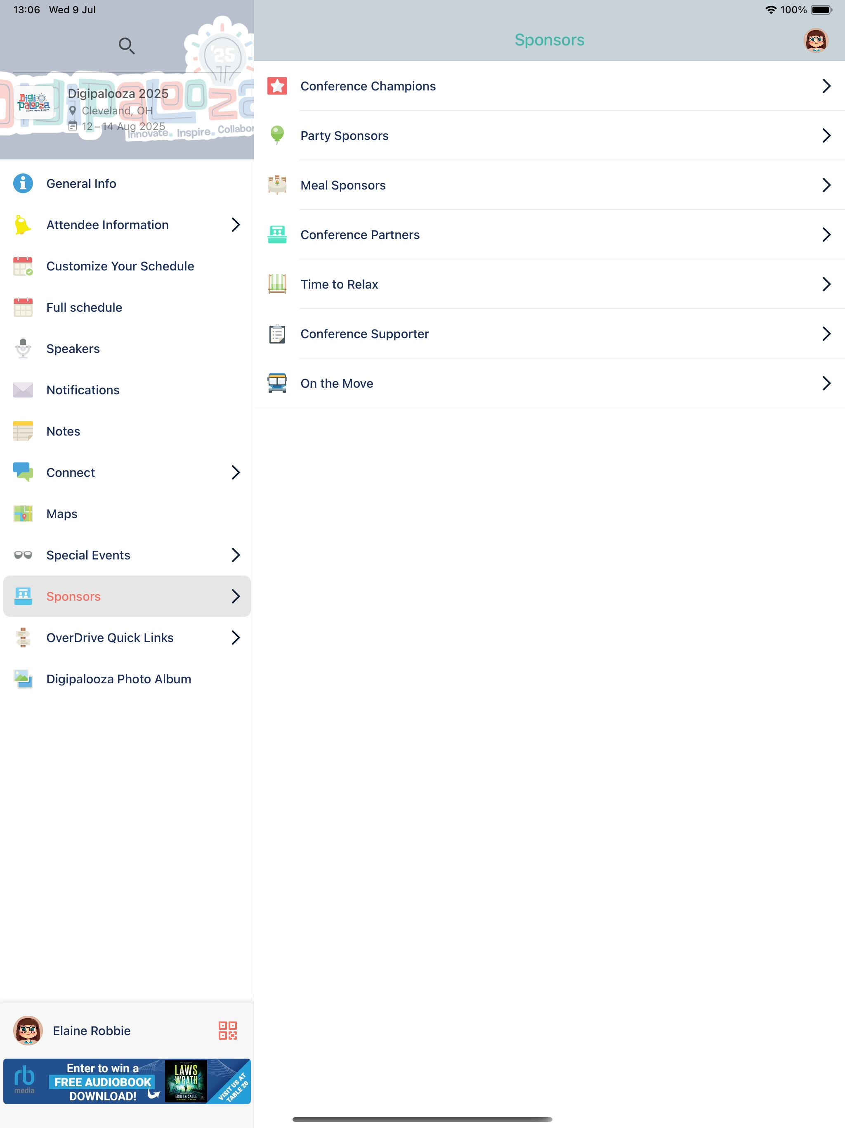Open the Party Sponsors category
The image size is (845, 1128).
click(x=550, y=136)
